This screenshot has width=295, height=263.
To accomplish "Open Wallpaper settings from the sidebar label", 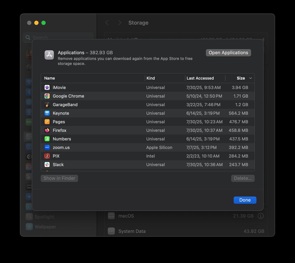I will pos(45,227).
